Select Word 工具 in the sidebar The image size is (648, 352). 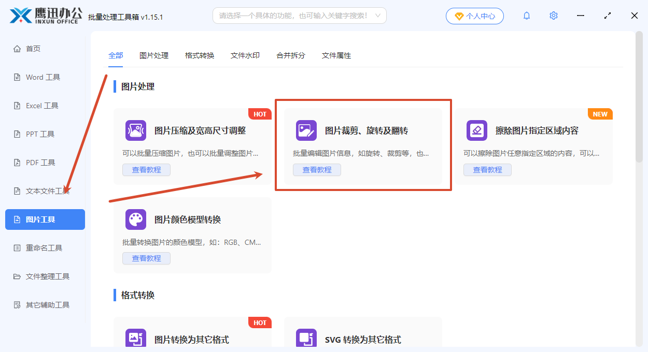point(45,77)
